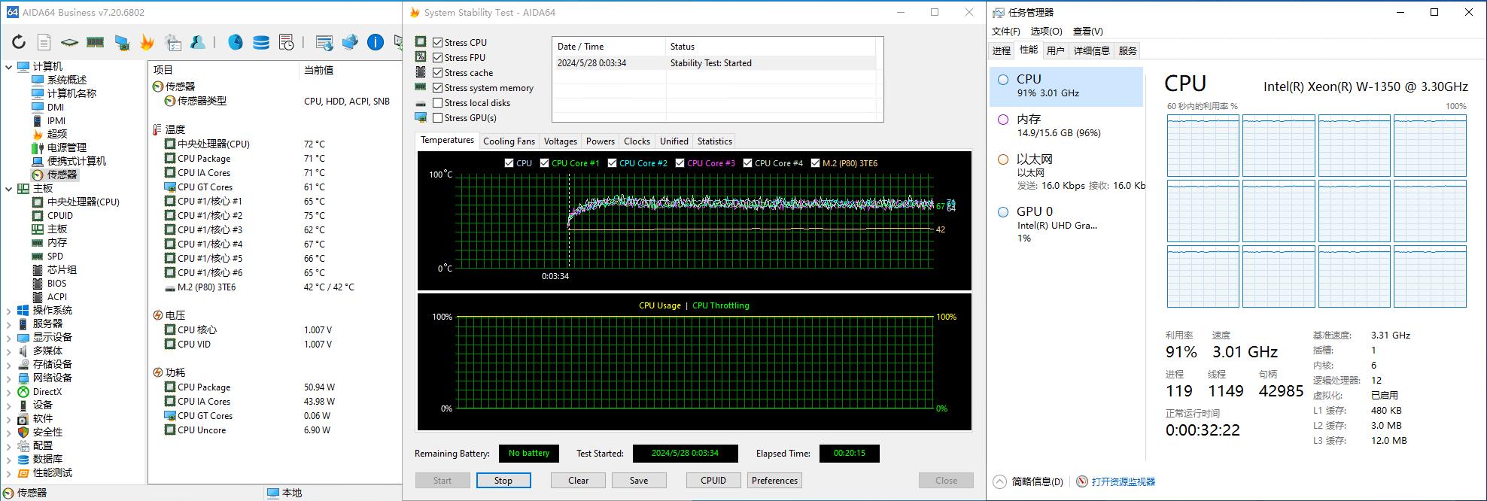
Task: Expand the 操作系统 tree node
Action: coord(9,311)
